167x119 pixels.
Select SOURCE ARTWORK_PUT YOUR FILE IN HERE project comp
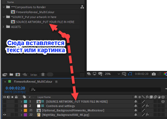45,22
